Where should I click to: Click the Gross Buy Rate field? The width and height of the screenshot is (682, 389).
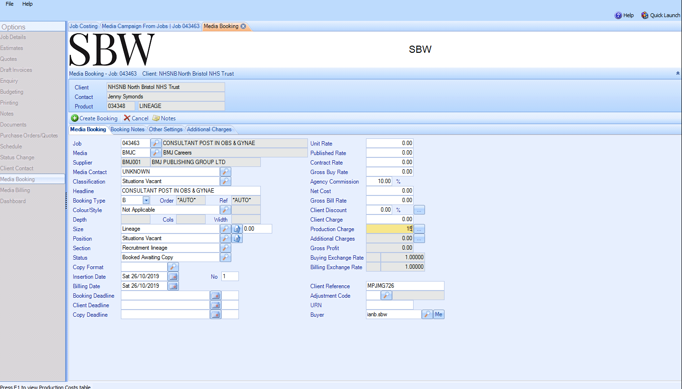click(x=390, y=172)
